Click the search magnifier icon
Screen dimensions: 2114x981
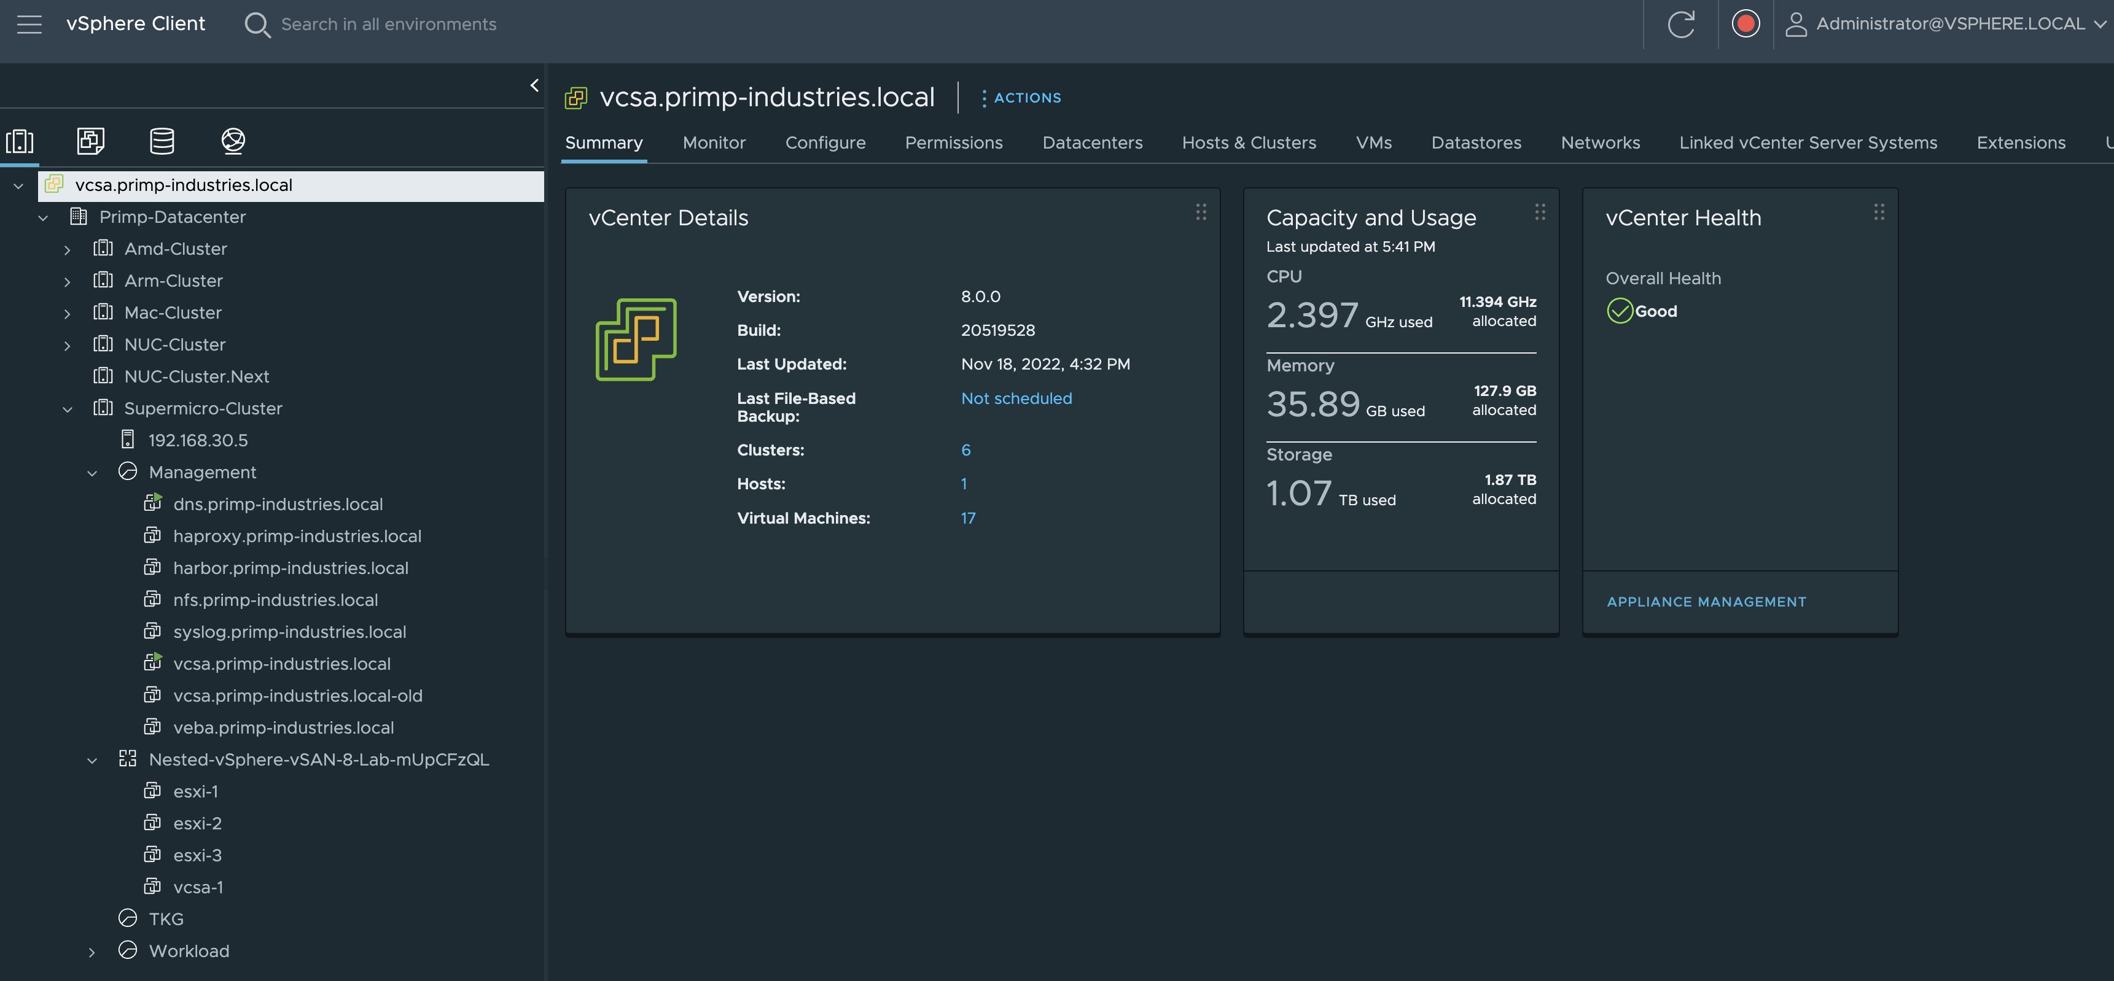pos(257,24)
